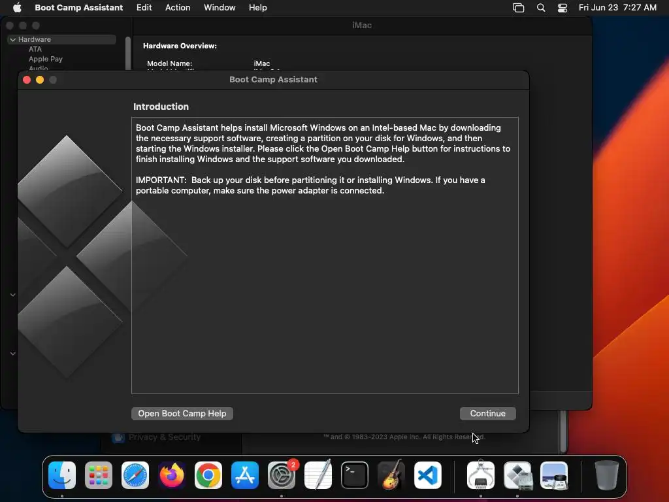Open the Apple menu
Viewport: 669px width, 502px height.
(17, 7)
